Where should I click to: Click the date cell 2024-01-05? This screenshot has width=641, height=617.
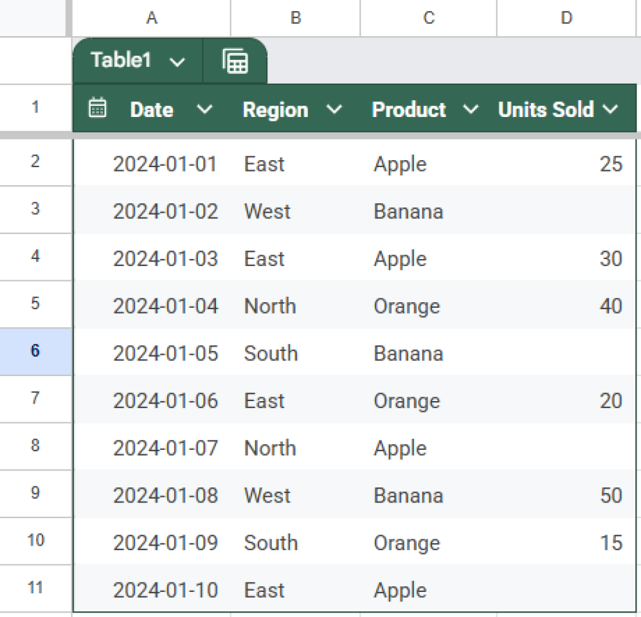click(165, 353)
